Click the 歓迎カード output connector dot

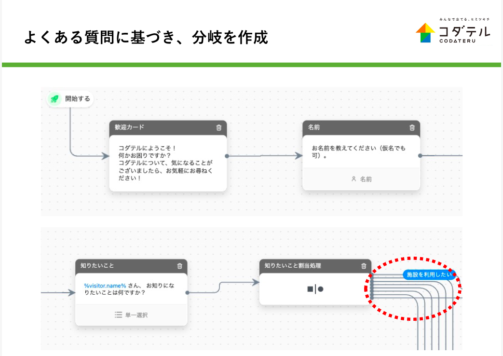click(227, 156)
